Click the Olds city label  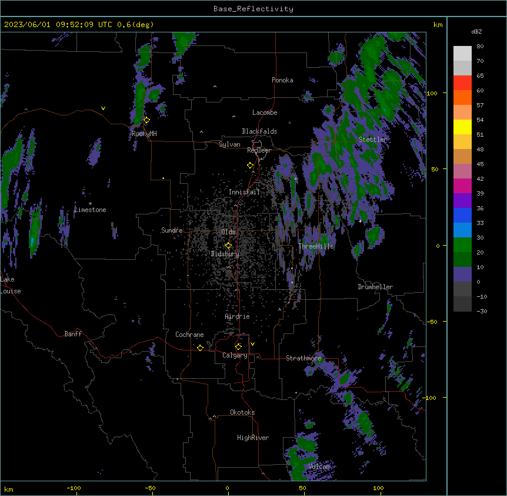228,232
